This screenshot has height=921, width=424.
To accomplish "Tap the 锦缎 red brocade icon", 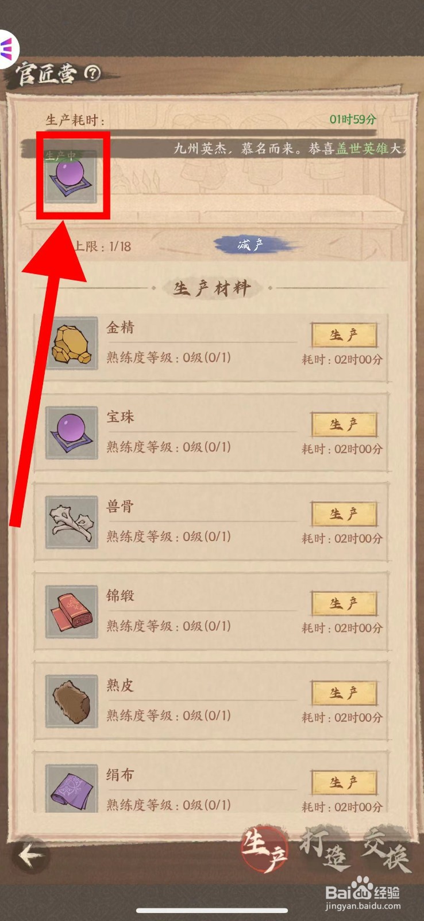I will pos(72,611).
